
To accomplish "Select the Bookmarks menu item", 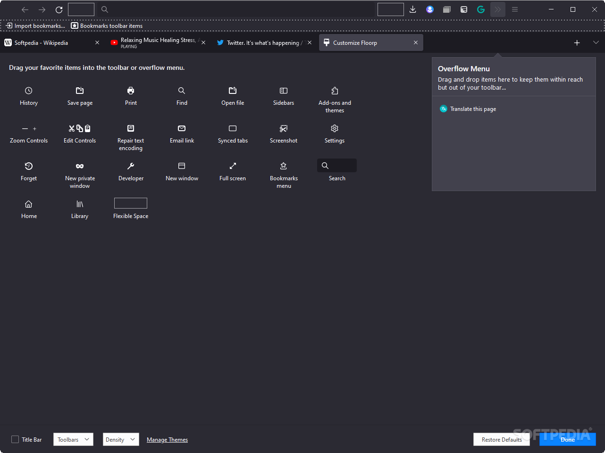I will pyautogui.click(x=284, y=175).
